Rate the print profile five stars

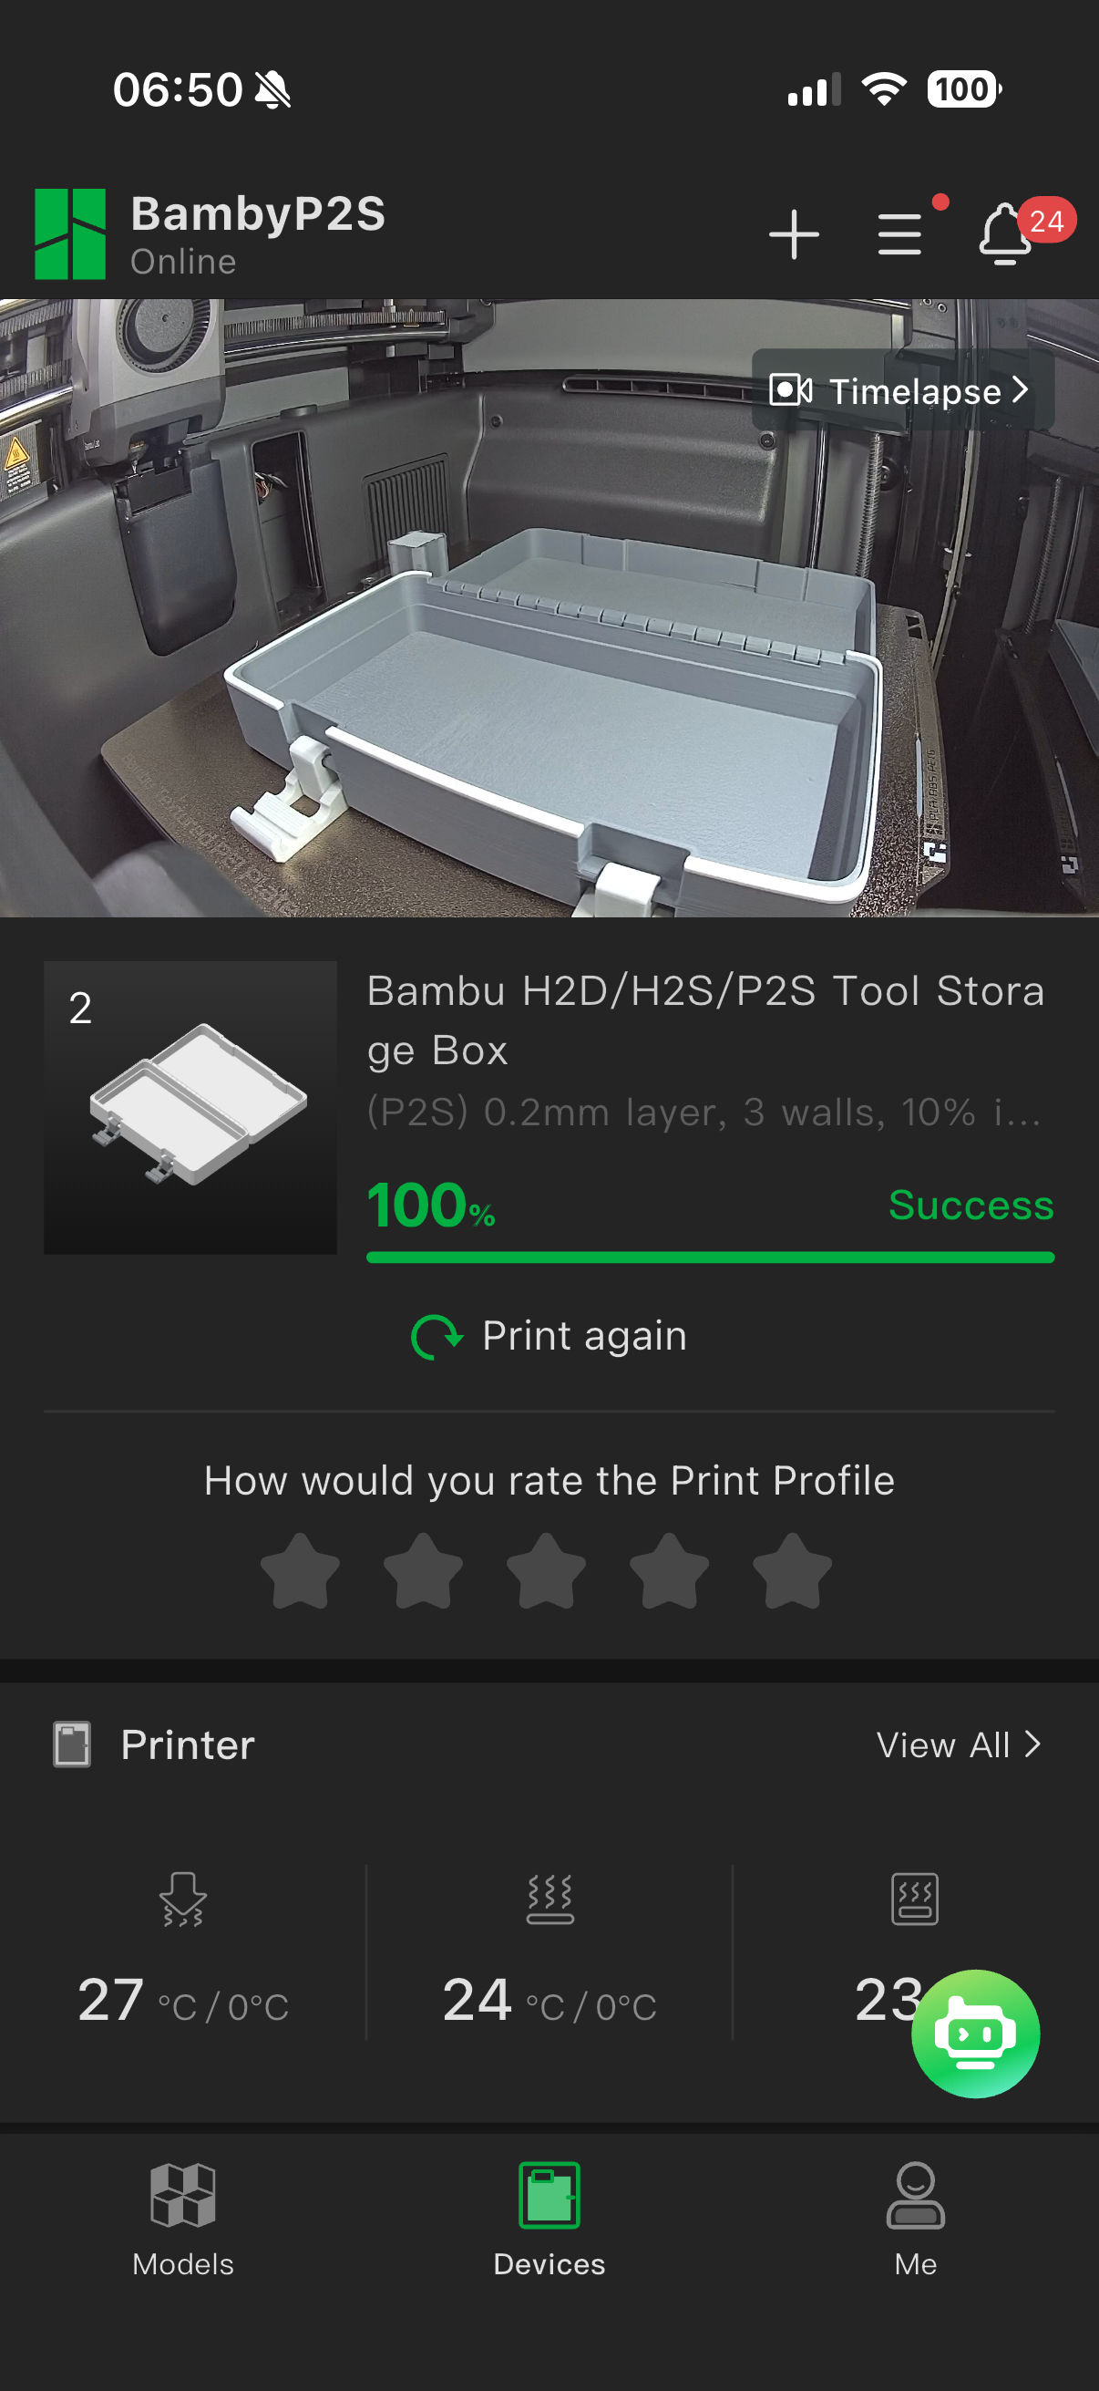click(x=792, y=1570)
